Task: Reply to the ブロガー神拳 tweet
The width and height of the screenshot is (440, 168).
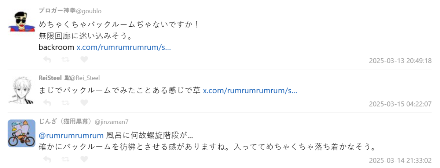Action: [x=47, y=59]
